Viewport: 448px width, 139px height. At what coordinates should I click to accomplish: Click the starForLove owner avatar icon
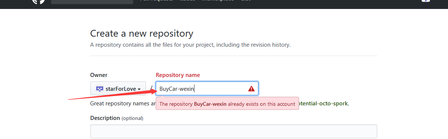pos(99,89)
